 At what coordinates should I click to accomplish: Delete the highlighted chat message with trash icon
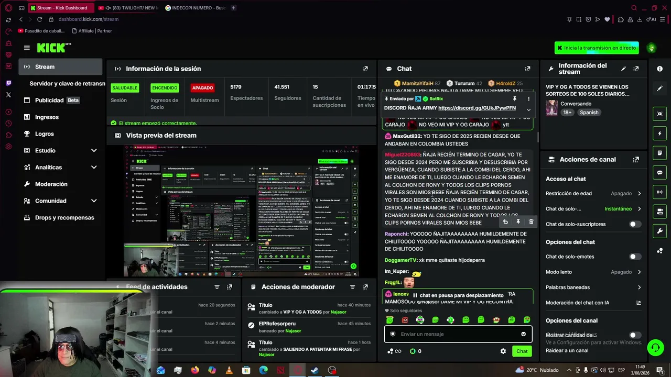[531, 222]
